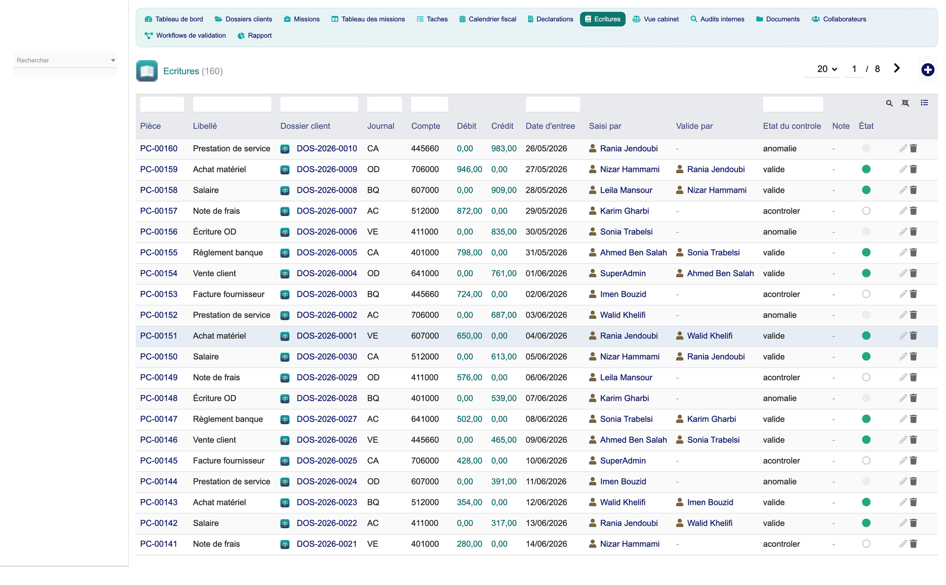Open the Declarations tab
Viewport: 946px width, 585px height.
[550, 19]
